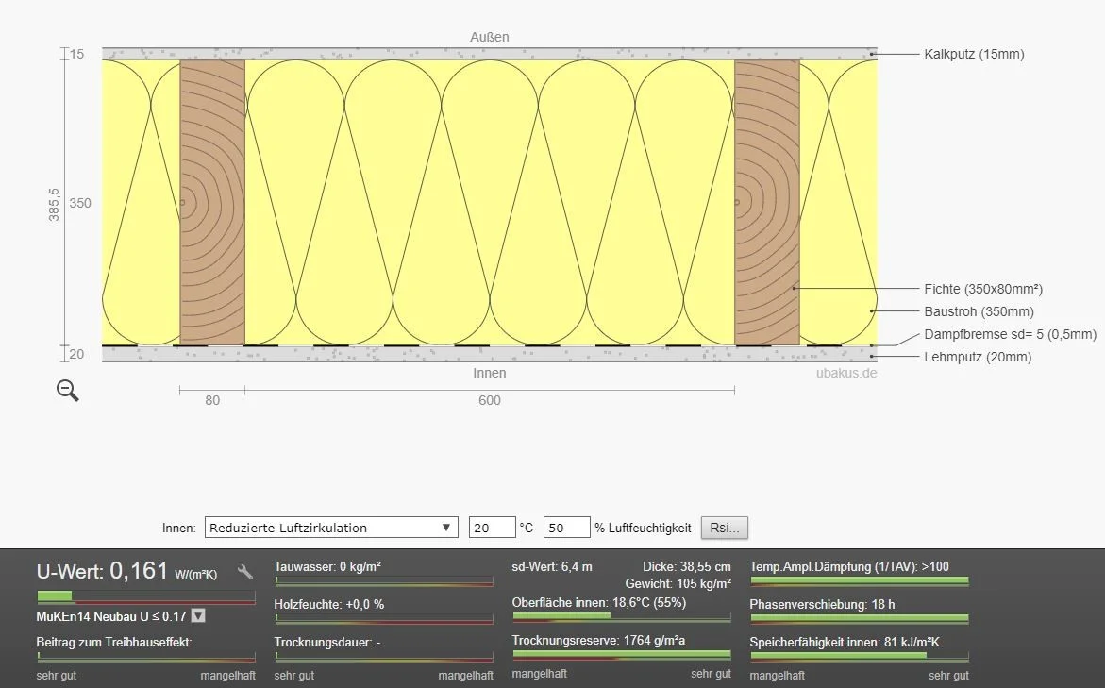Screen dimensions: 1105x688
Task: Select Fichte (350x80mm²) layer label
Action: click(x=983, y=288)
